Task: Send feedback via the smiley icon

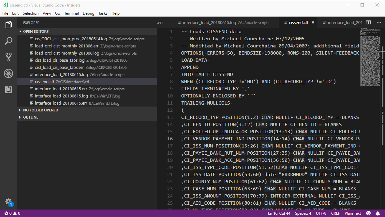Action: coord(368,213)
